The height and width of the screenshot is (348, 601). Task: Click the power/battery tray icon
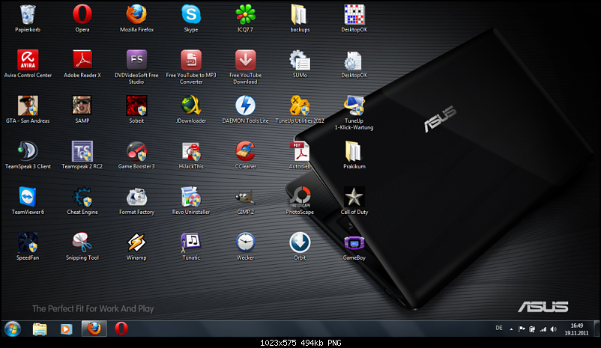(532, 329)
